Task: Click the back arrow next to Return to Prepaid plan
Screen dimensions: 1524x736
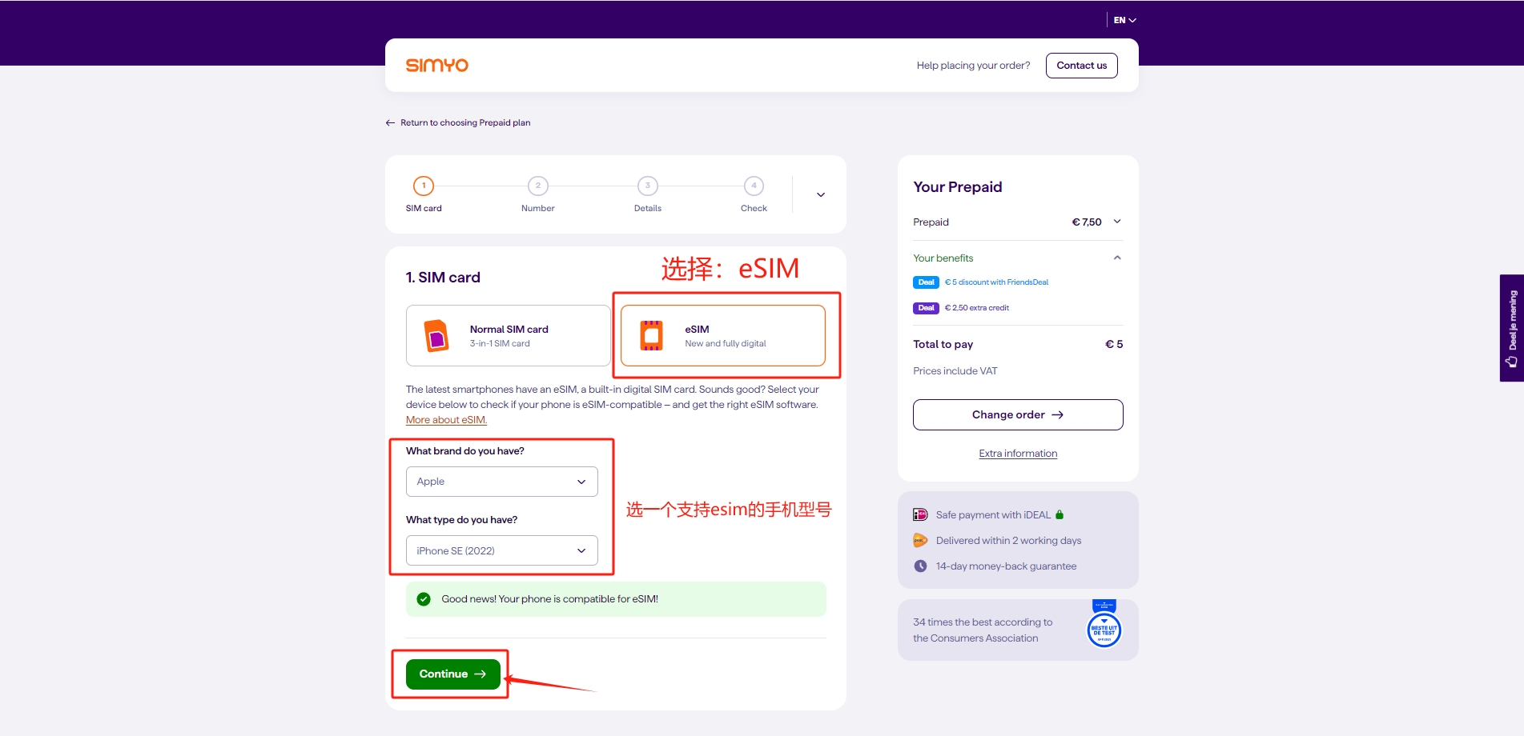Action: tap(390, 123)
